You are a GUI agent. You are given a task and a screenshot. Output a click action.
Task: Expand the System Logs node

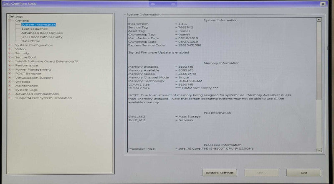10,89
